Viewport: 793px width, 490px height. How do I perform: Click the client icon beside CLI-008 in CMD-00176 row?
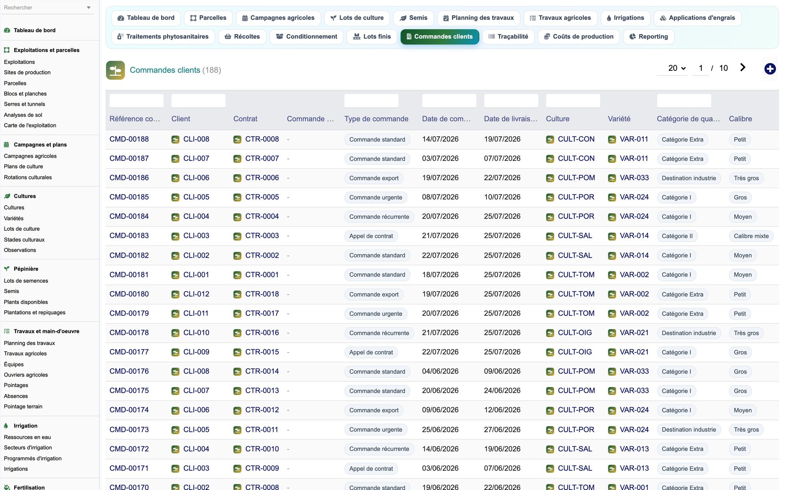pyautogui.click(x=176, y=372)
